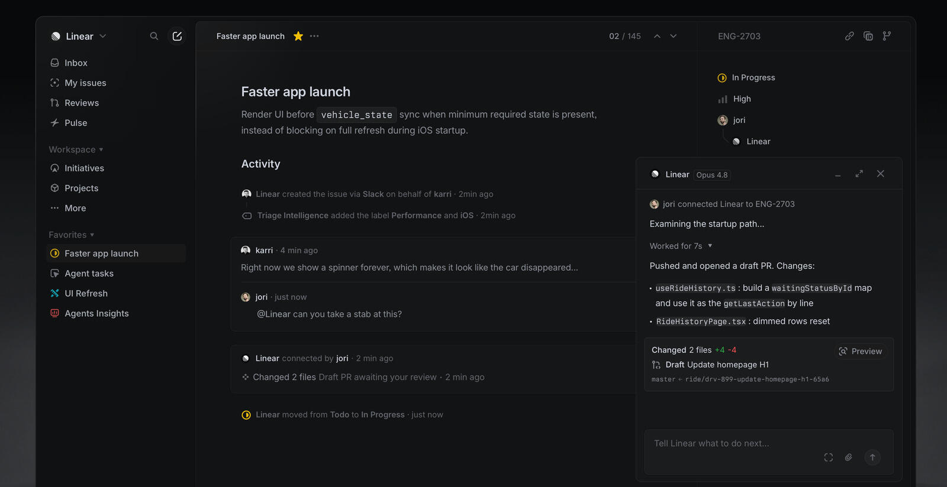
Task: Collapse the Favorites section
Action: tap(72, 235)
